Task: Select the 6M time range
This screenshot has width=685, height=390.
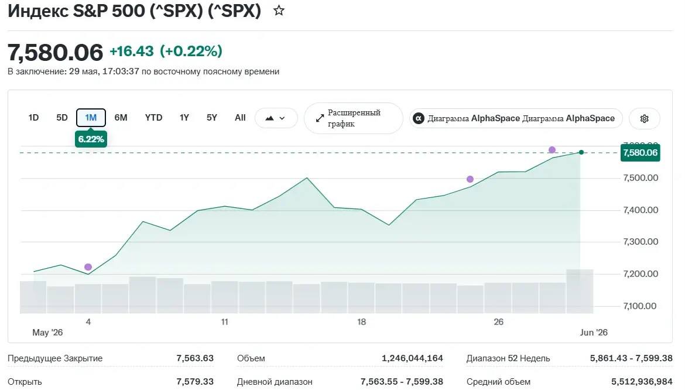Action: (x=121, y=118)
